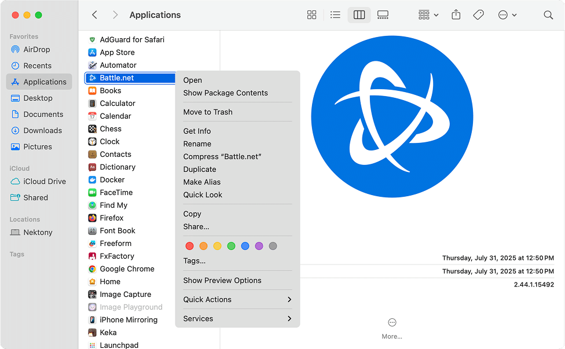Open Documents folder in sidebar

click(39, 114)
